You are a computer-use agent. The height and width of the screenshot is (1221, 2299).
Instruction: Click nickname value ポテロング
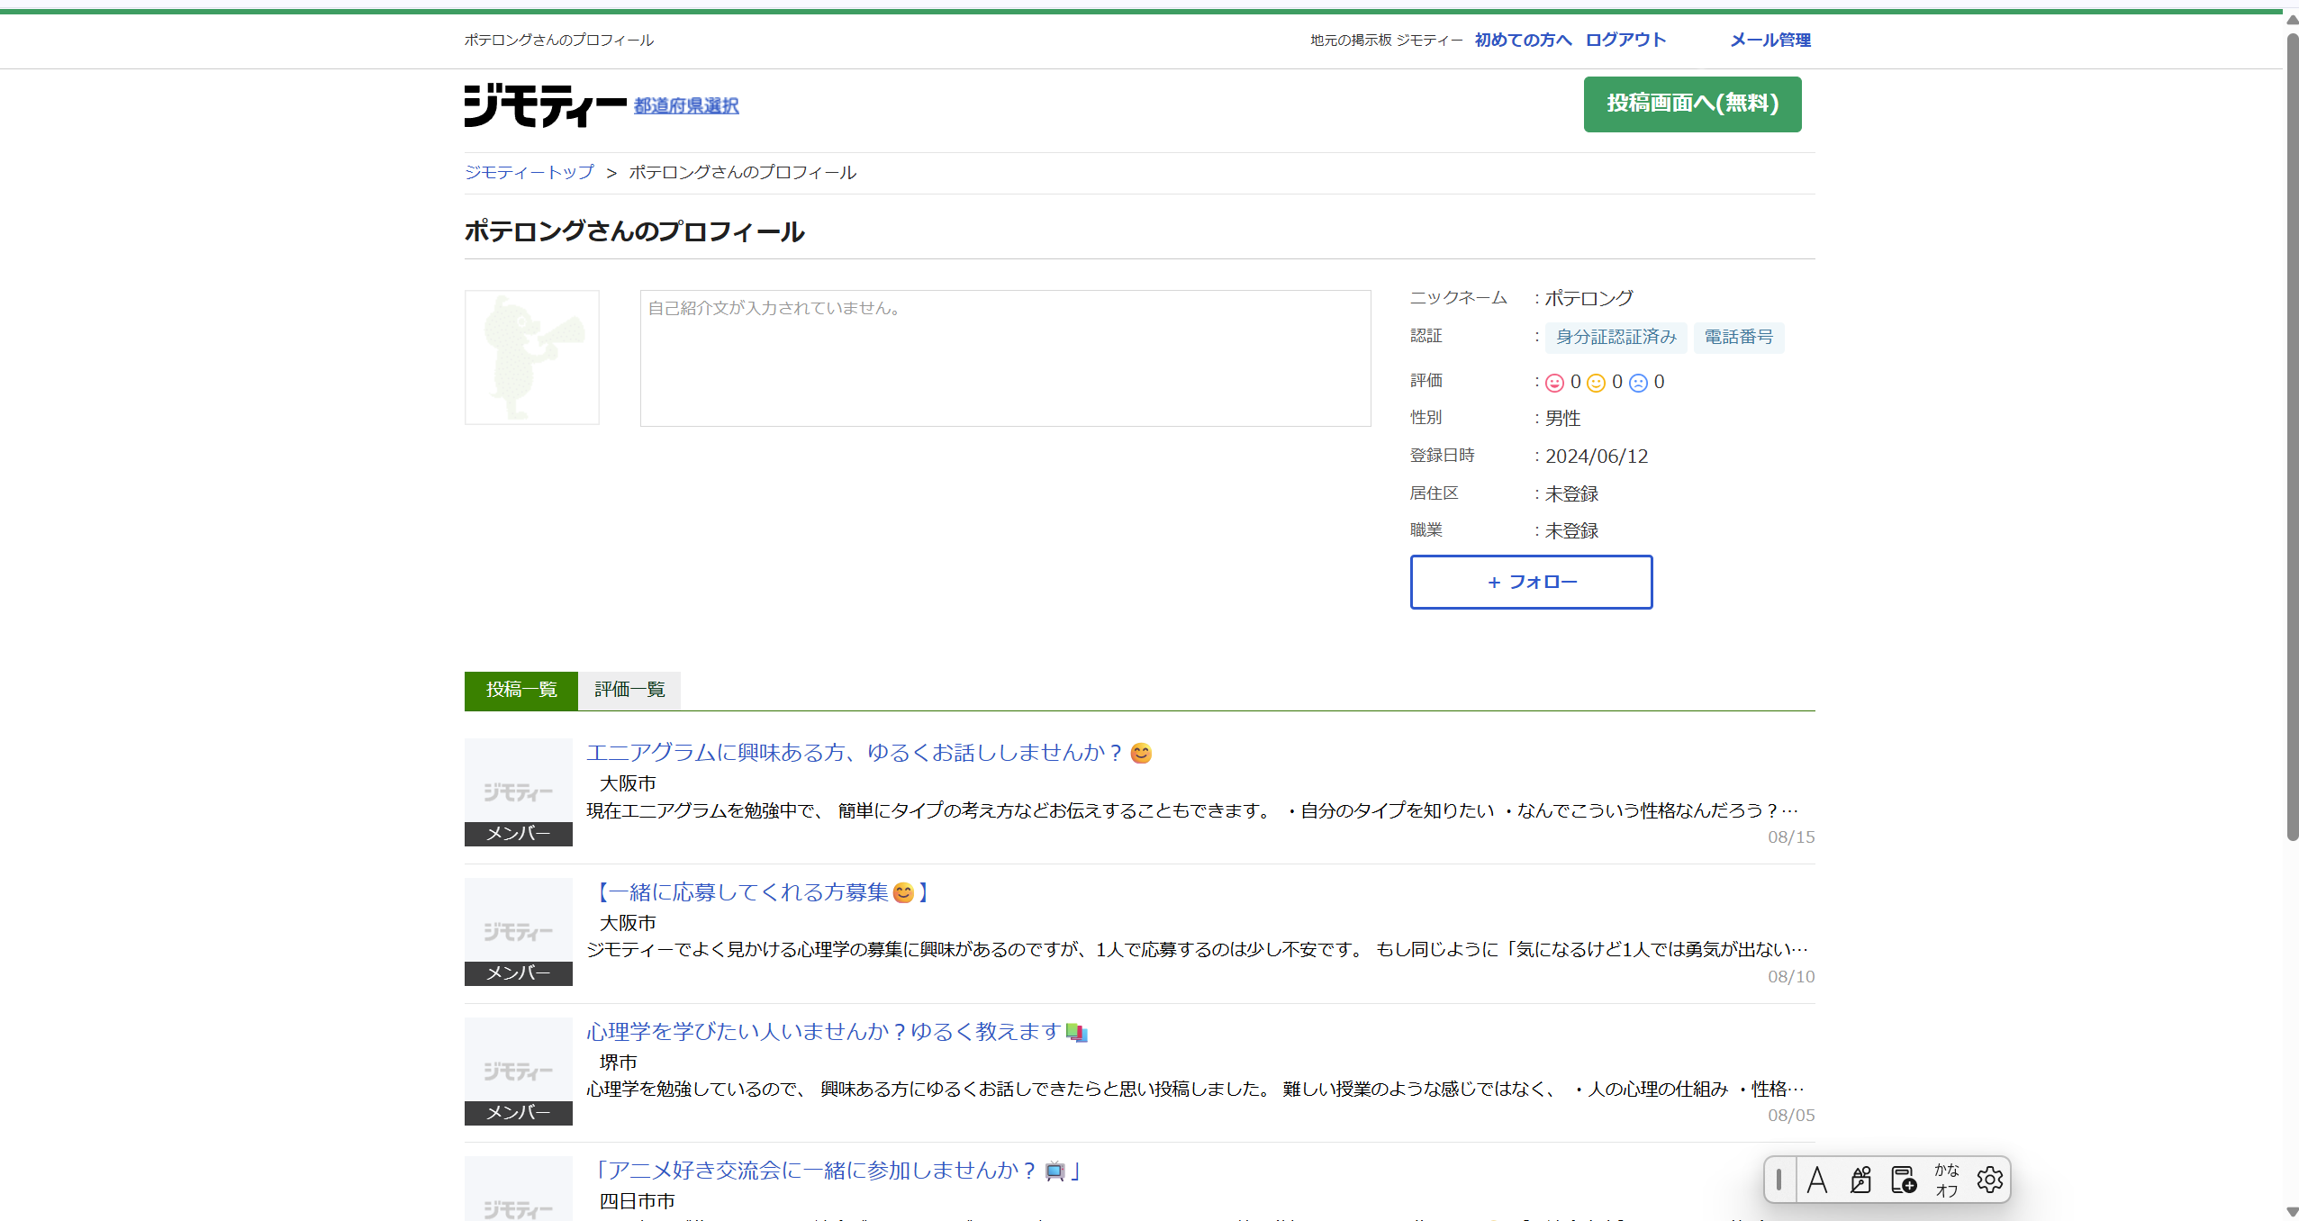(1589, 298)
